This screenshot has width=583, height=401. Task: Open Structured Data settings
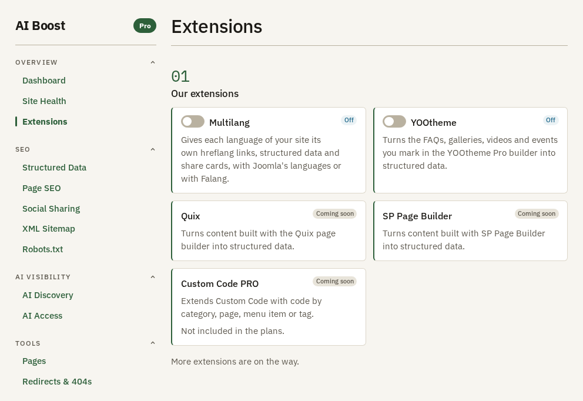click(x=54, y=168)
